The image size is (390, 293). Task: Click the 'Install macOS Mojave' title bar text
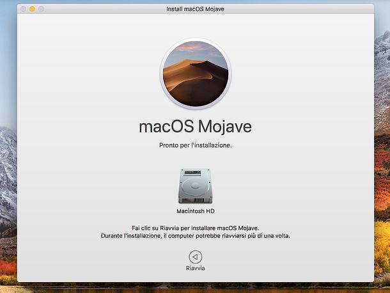pos(195,9)
